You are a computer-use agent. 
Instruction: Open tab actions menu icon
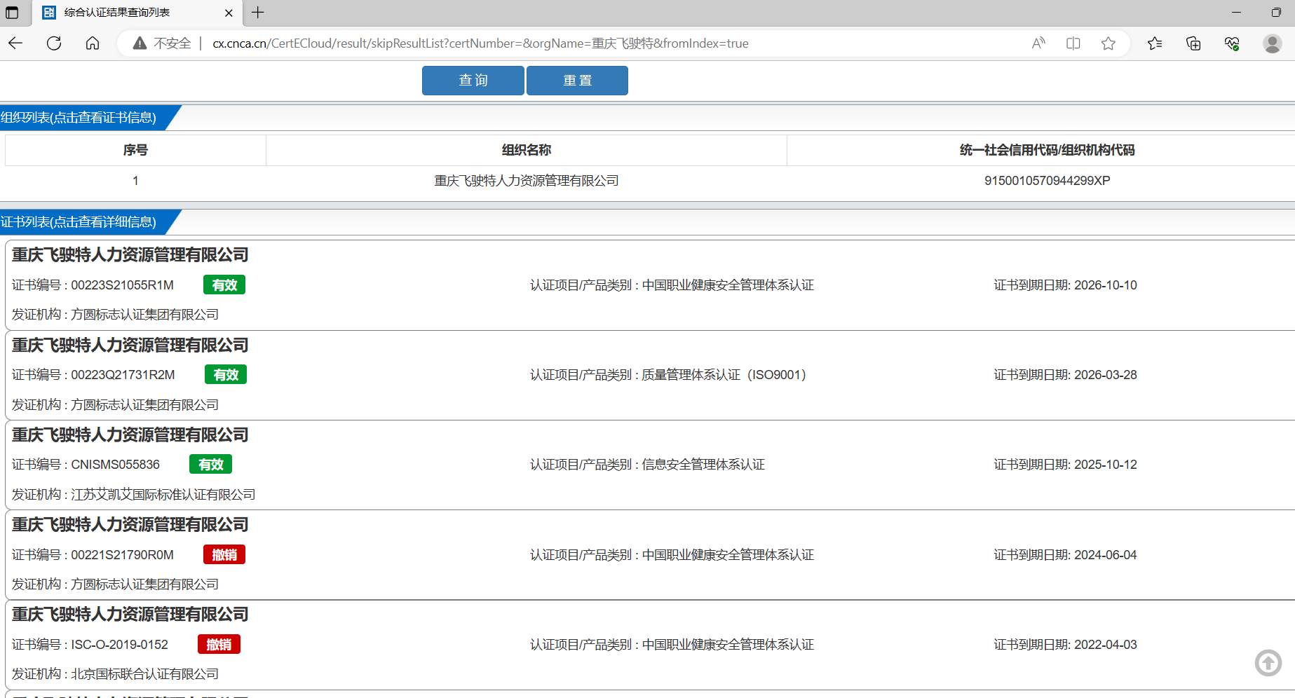click(x=12, y=13)
